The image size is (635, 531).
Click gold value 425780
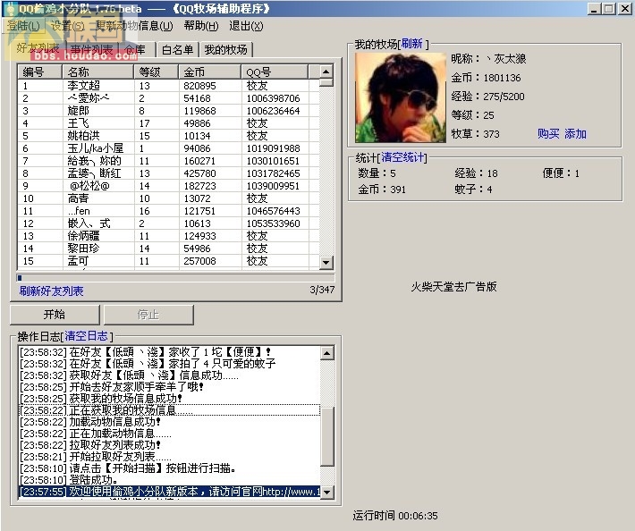point(199,173)
